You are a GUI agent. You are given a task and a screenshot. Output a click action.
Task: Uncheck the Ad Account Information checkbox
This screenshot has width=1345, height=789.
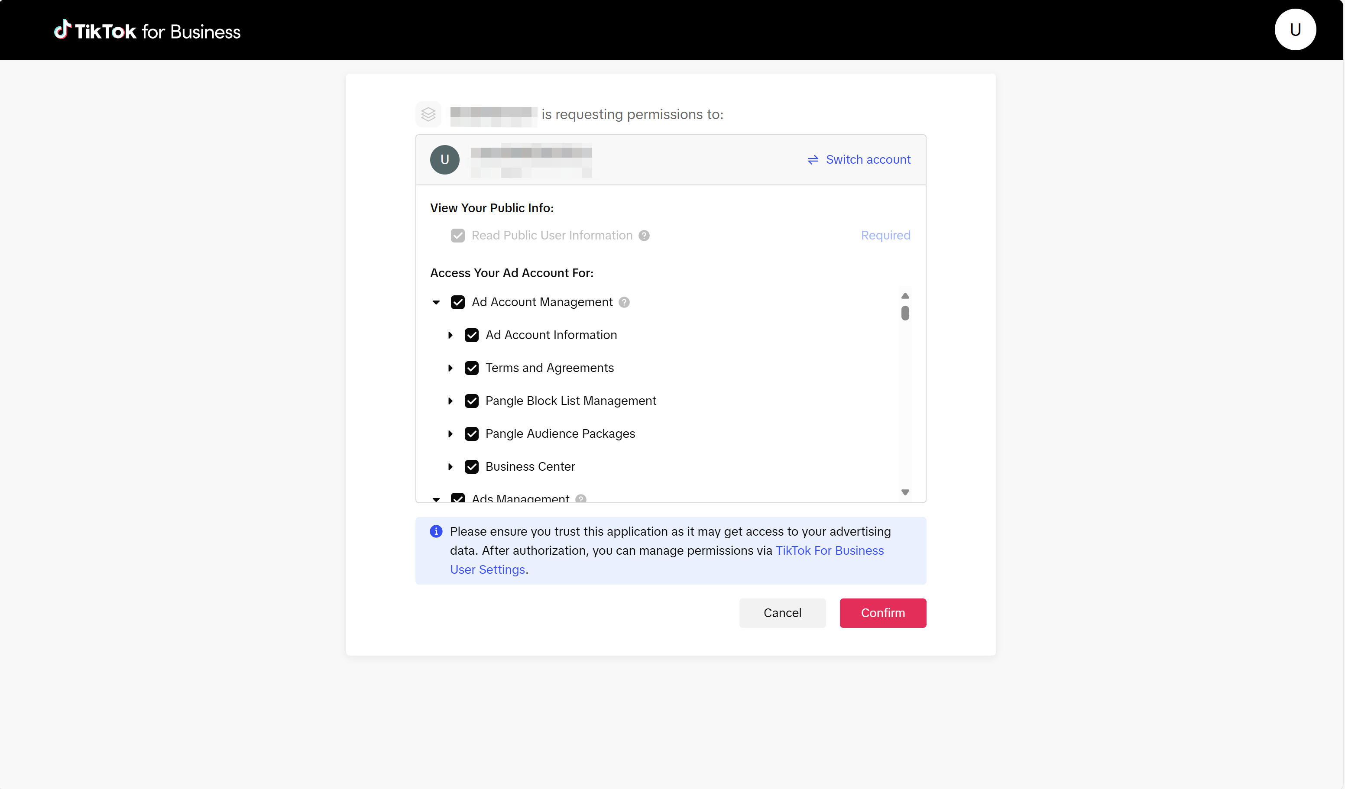click(x=472, y=335)
